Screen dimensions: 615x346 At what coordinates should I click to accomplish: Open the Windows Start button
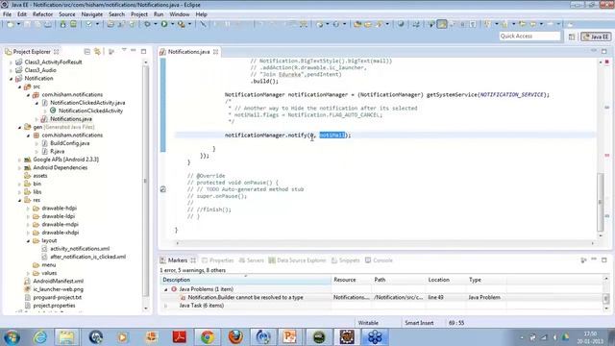[12, 337]
